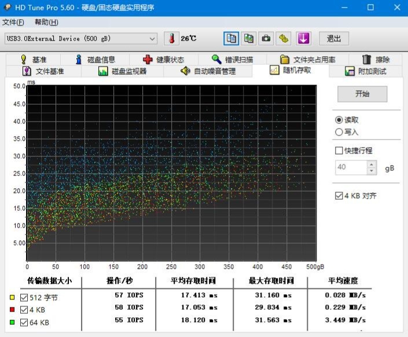Open the 帮助(H) menu
The width and height of the screenshot is (408, 337).
tap(46, 22)
